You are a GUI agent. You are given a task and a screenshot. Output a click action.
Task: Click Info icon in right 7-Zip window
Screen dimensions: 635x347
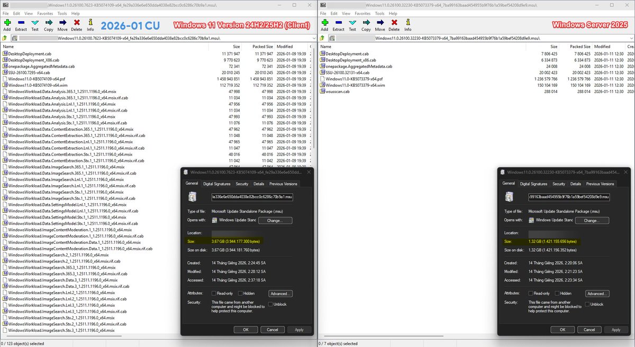pos(408,23)
